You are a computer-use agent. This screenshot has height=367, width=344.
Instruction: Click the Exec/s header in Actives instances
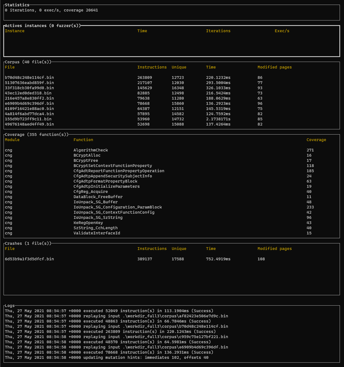pyautogui.click(x=282, y=31)
